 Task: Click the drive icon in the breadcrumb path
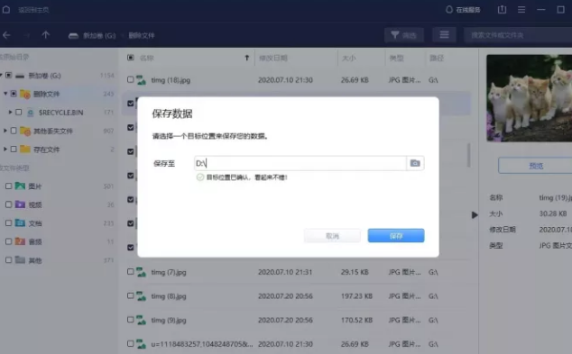pos(73,36)
